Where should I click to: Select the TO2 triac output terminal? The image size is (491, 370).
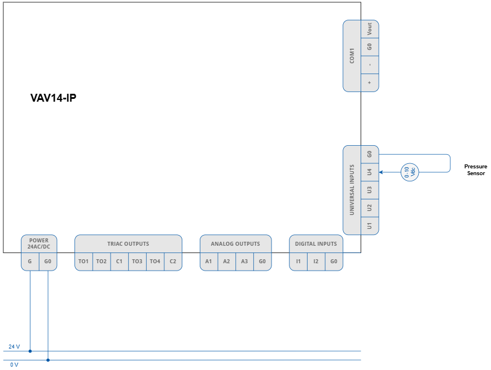coord(102,262)
